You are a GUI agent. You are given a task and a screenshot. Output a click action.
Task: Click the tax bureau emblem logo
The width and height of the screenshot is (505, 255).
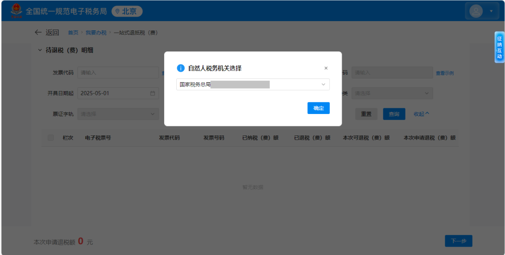point(16,12)
